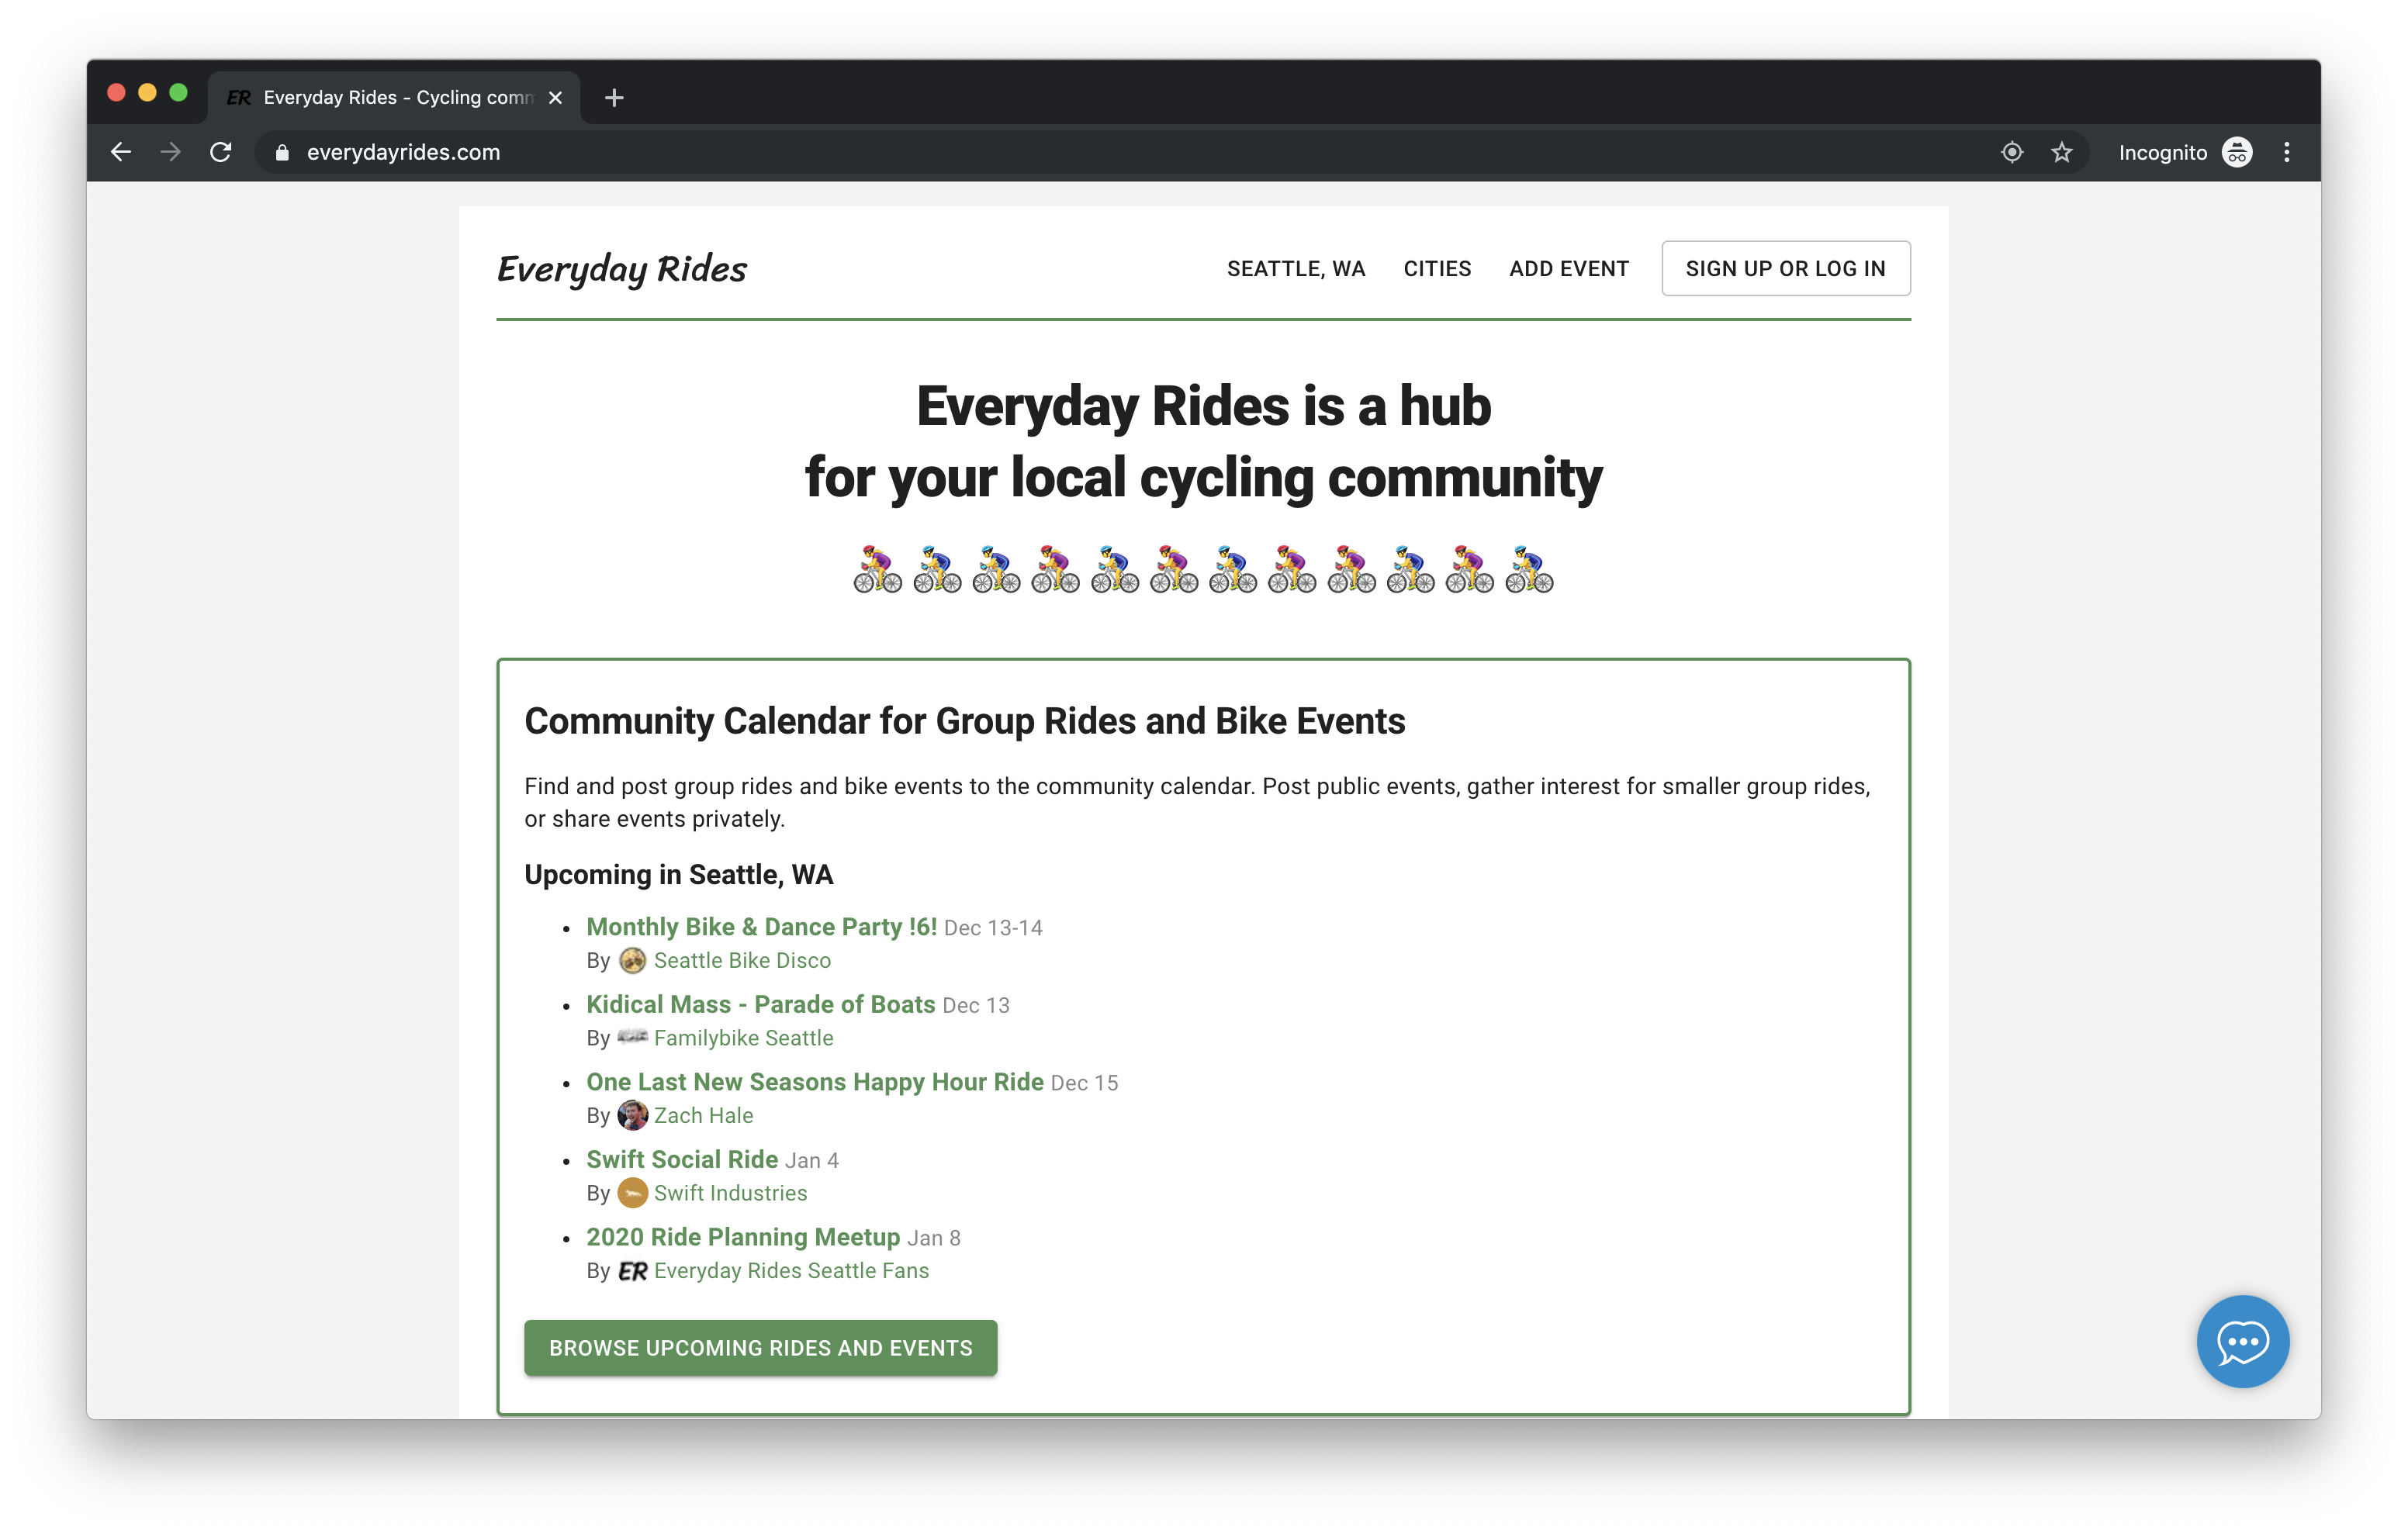This screenshot has height=1534, width=2408.
Task: Click inside the address bar
Action: pos(700,152)
